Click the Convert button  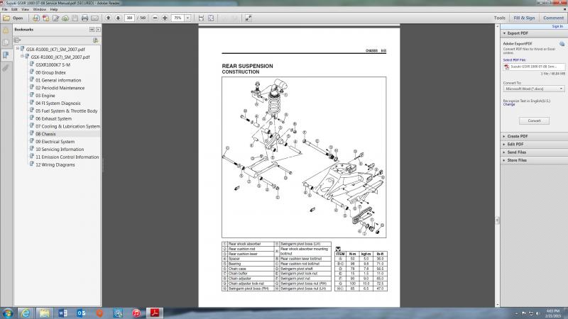click(534, 121)
